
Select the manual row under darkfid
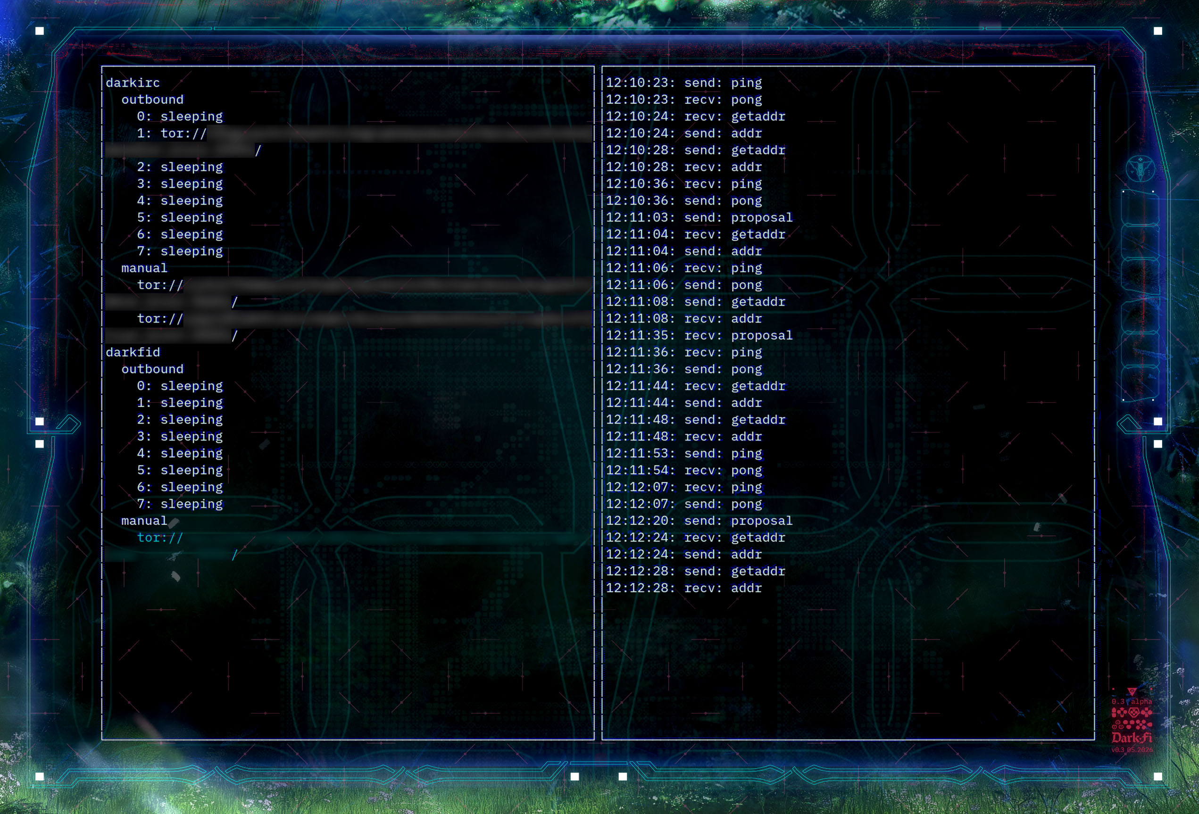(144, 521)
